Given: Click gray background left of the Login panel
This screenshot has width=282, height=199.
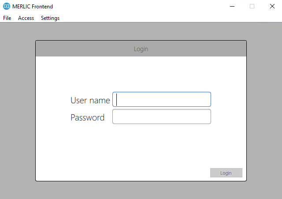Looking at the screenshot, I should 18,110.
